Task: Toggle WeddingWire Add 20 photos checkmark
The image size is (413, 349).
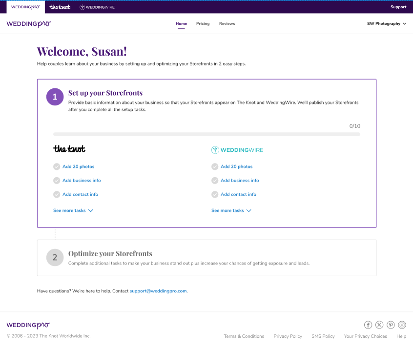Action: 215,166
